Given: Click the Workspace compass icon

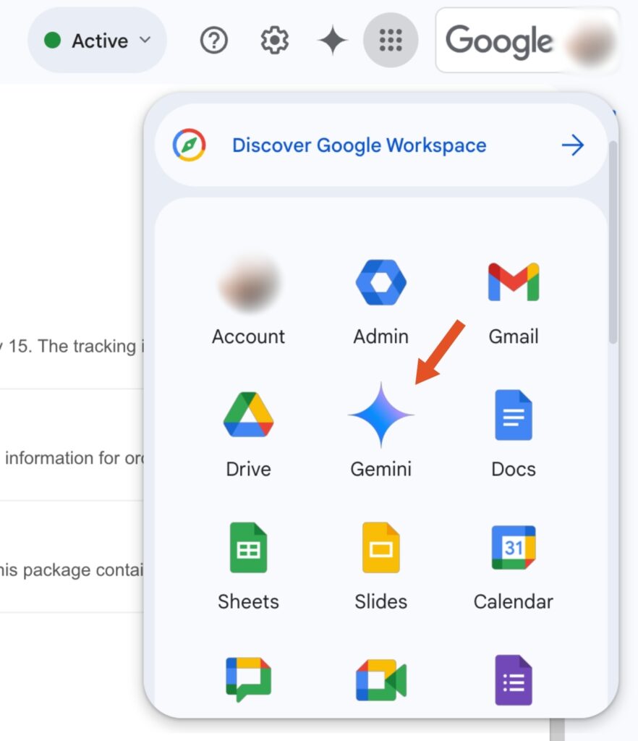Looking at the screenshot, I should [189, 145].
